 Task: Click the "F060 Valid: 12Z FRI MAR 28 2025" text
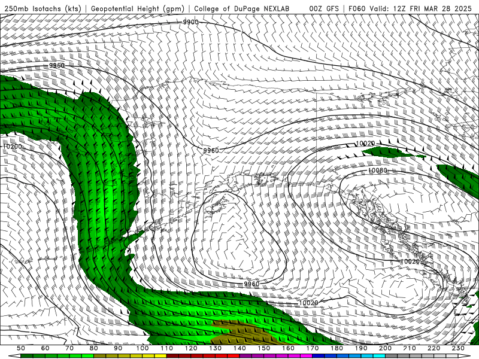click(x=410, y=9)
